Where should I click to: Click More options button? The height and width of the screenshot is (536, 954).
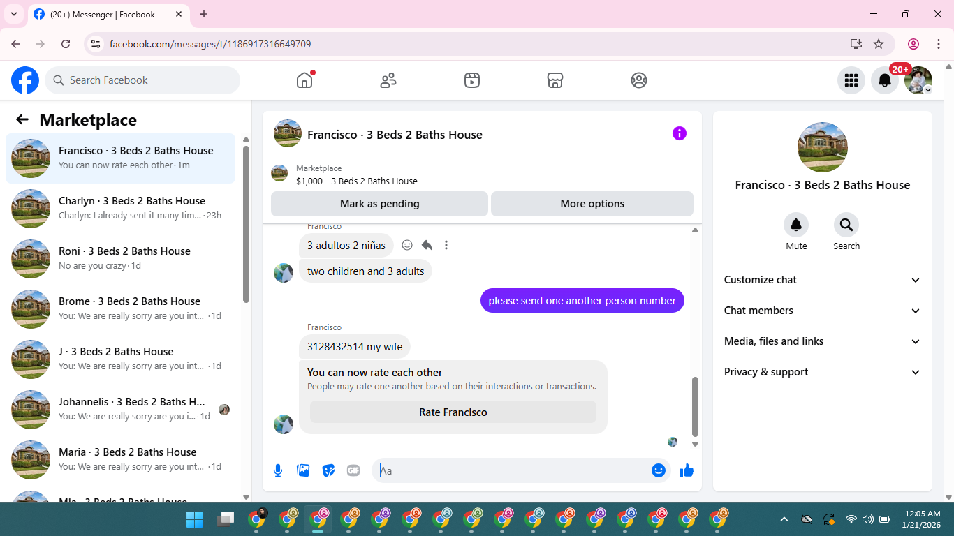tap(592, 204)
